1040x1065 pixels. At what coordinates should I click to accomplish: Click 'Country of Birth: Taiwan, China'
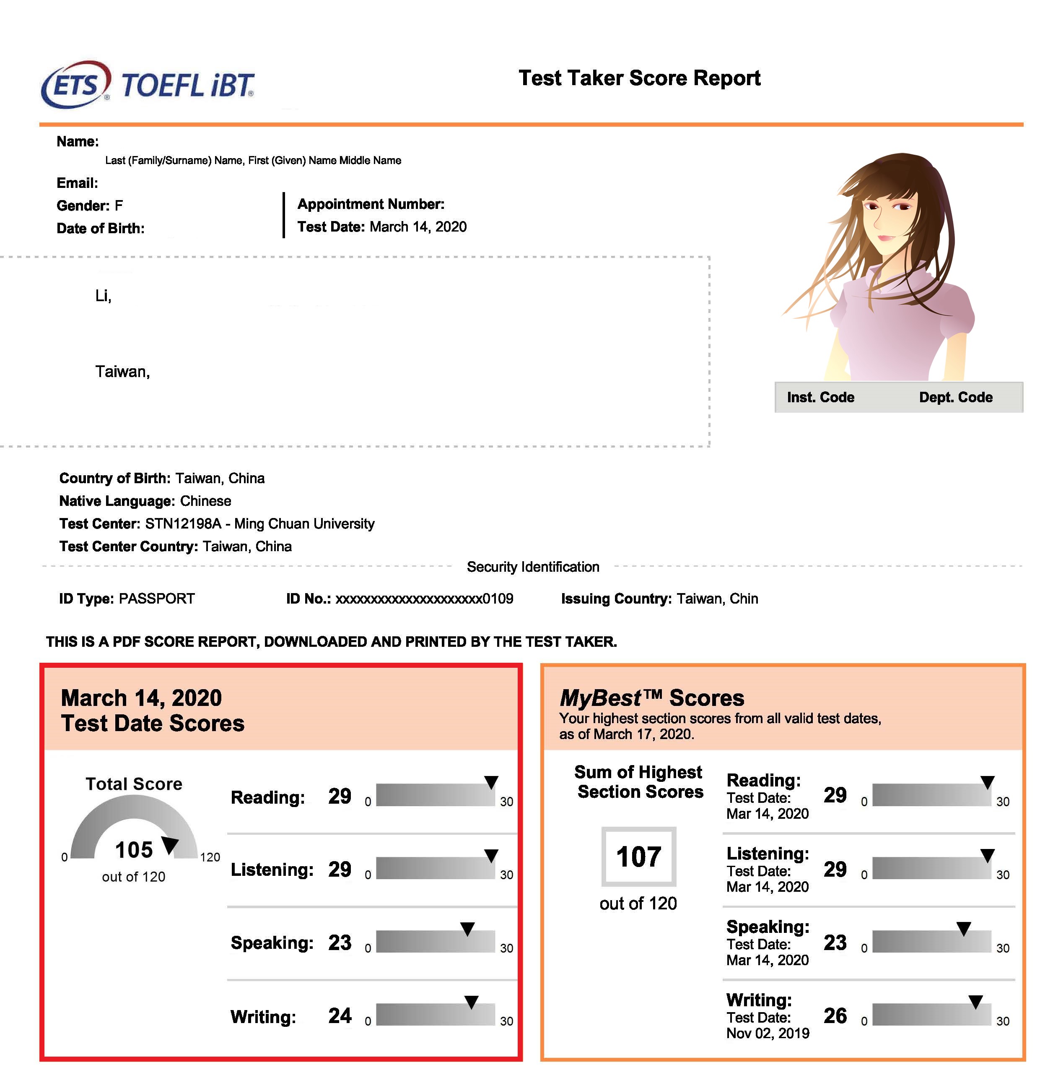coord(162,478)
